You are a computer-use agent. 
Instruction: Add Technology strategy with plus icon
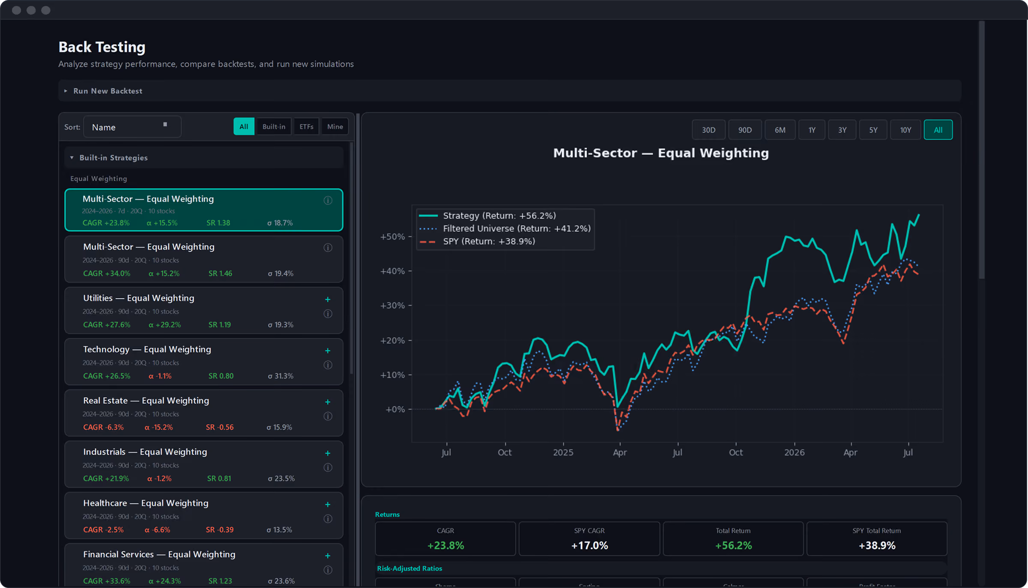[x=328, y=351]
